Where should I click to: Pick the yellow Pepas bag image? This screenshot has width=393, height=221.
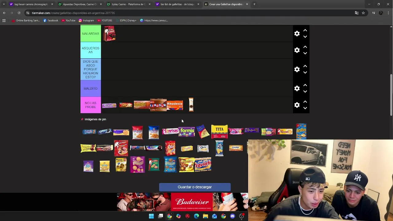coord(121,165)
